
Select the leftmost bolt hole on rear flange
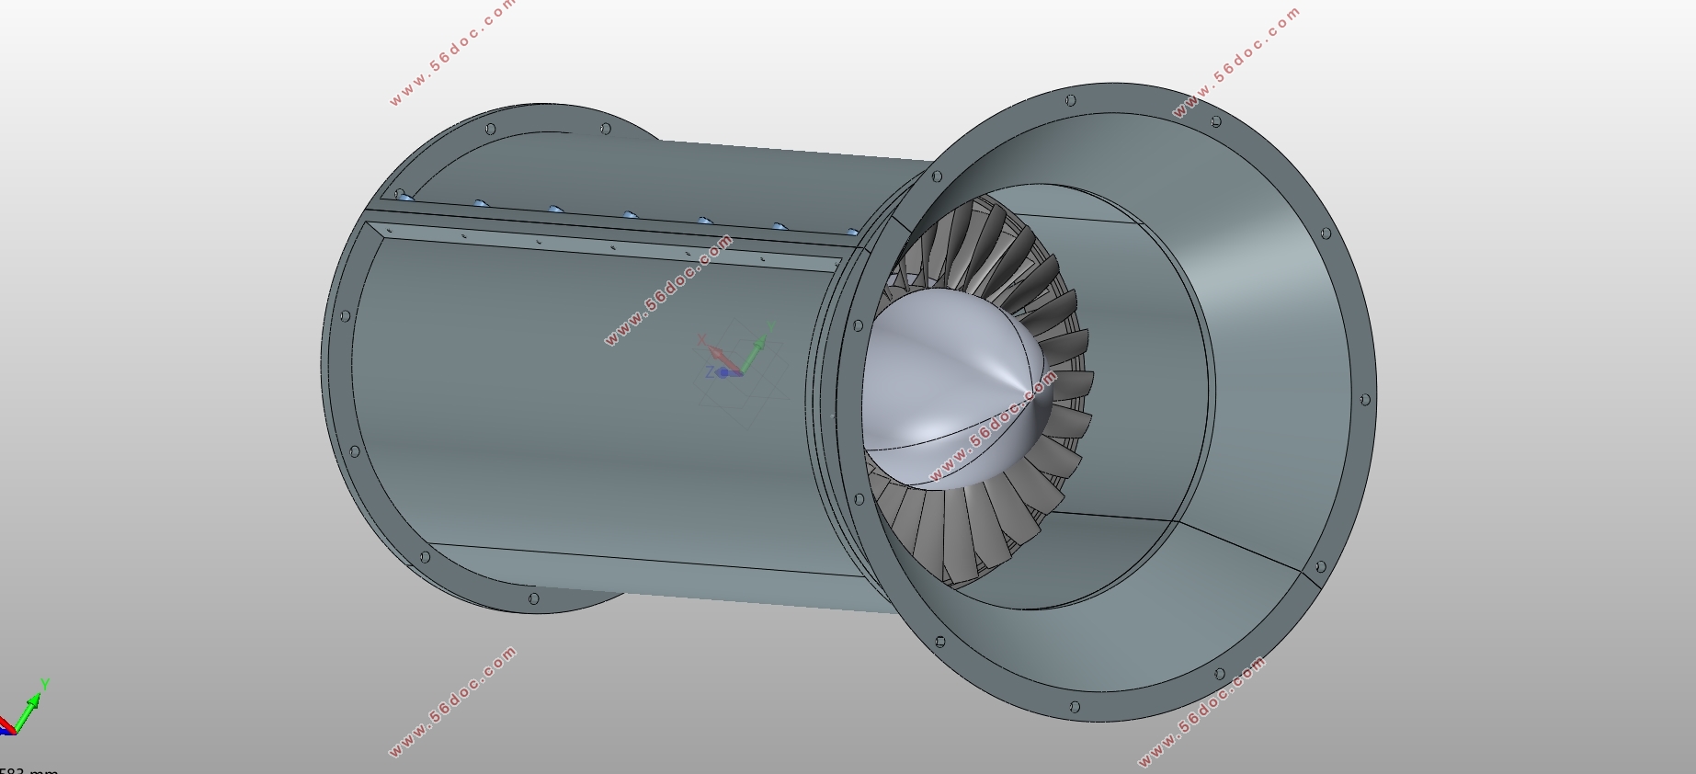(346, 316)
